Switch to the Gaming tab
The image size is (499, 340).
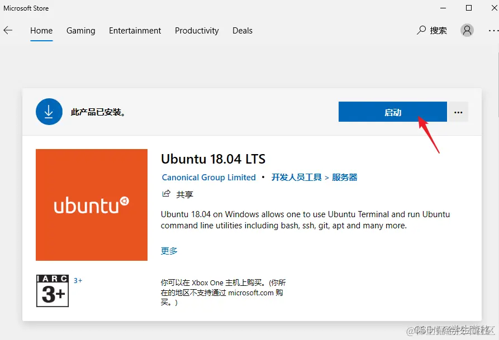(x=81, y=31)
